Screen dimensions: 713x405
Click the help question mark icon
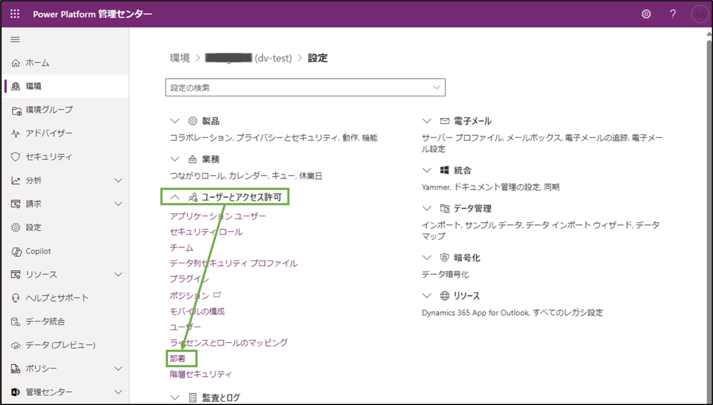[672, 14]
